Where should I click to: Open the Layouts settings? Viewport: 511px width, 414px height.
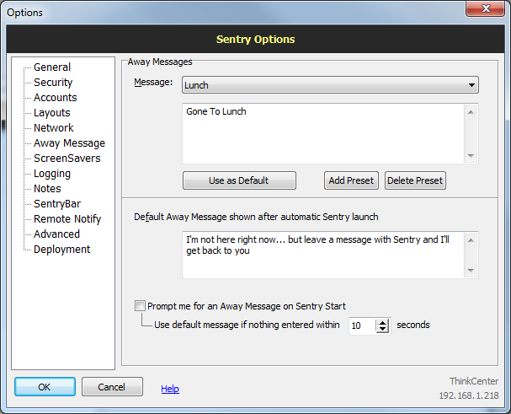(x=52, y=113)
